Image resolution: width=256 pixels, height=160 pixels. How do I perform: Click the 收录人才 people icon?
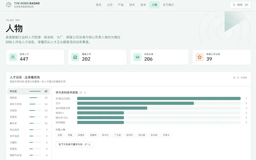coord(13,57)
